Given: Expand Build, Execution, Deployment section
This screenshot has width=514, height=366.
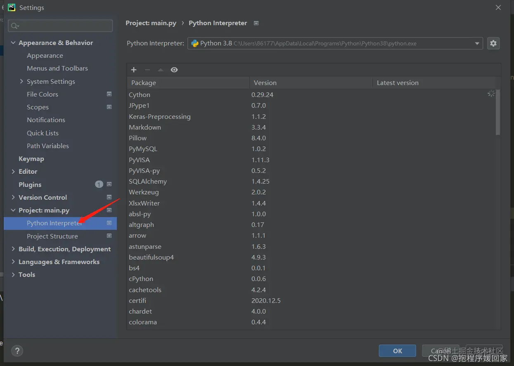Looking at the screenshot, I should tap(13, 249).
